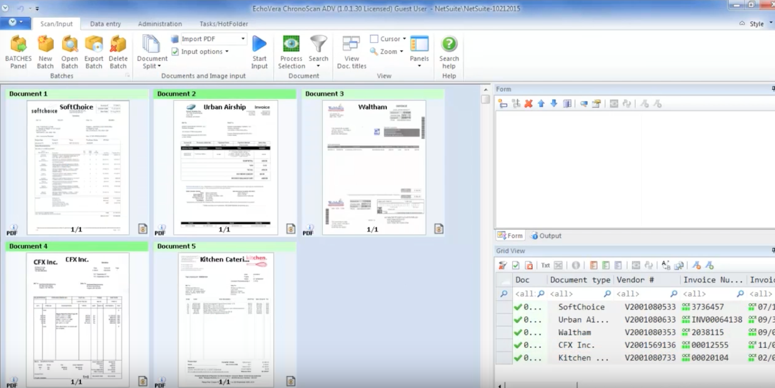Click the Txt icon in Grid View toolbar

tap(545, 266)
